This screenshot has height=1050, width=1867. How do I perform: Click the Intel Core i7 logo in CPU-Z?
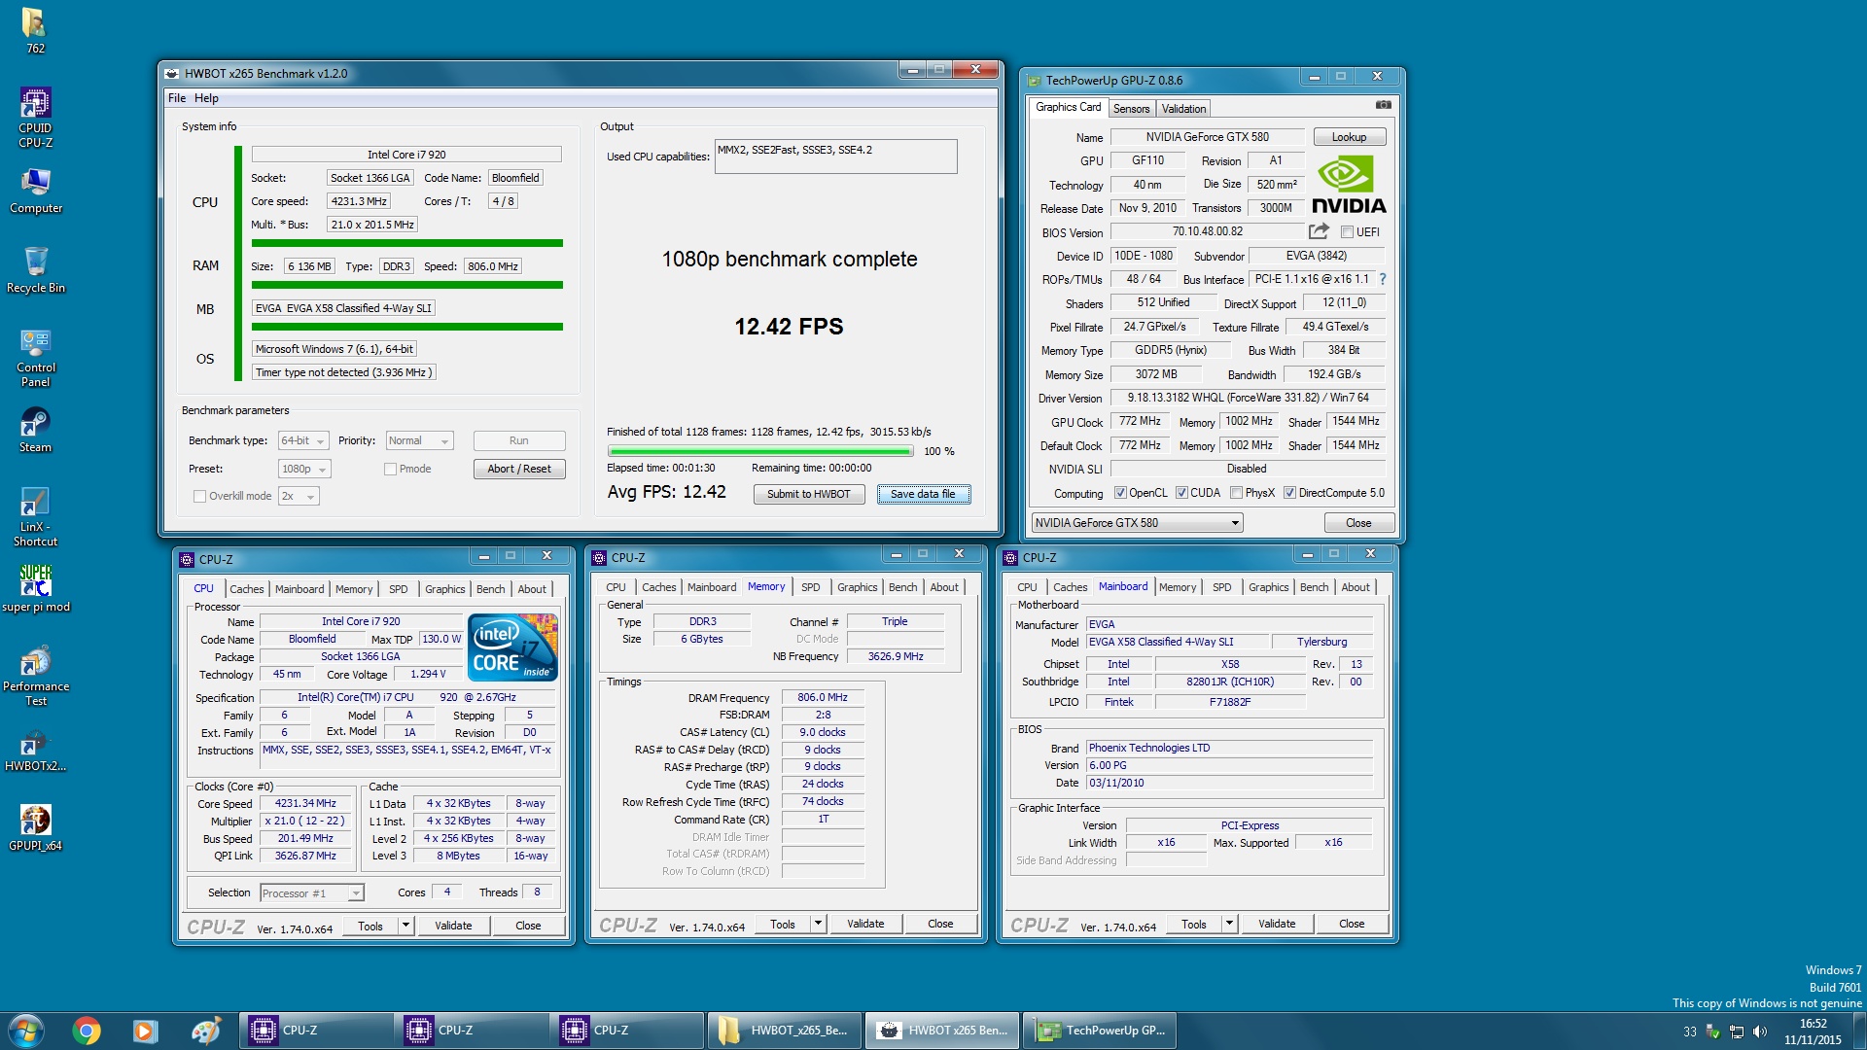[x=512, y=647]
